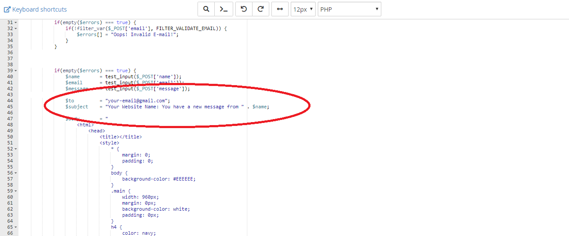
Task: Click the search magnifier toolbar button
Action: click(207, 9)
